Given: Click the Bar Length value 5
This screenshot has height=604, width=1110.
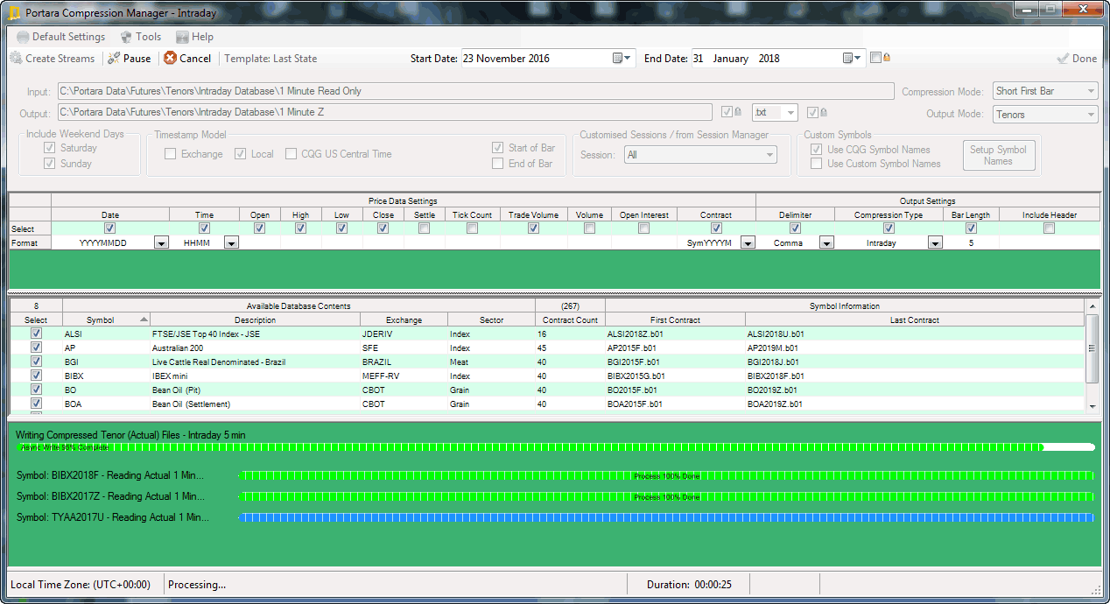Looking at the screenshot, I should (x=971, y=243).
